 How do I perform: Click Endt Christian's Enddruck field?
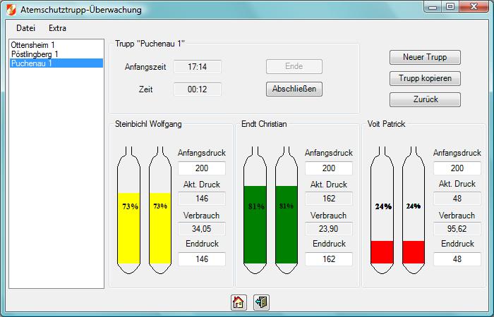point(329,259)
